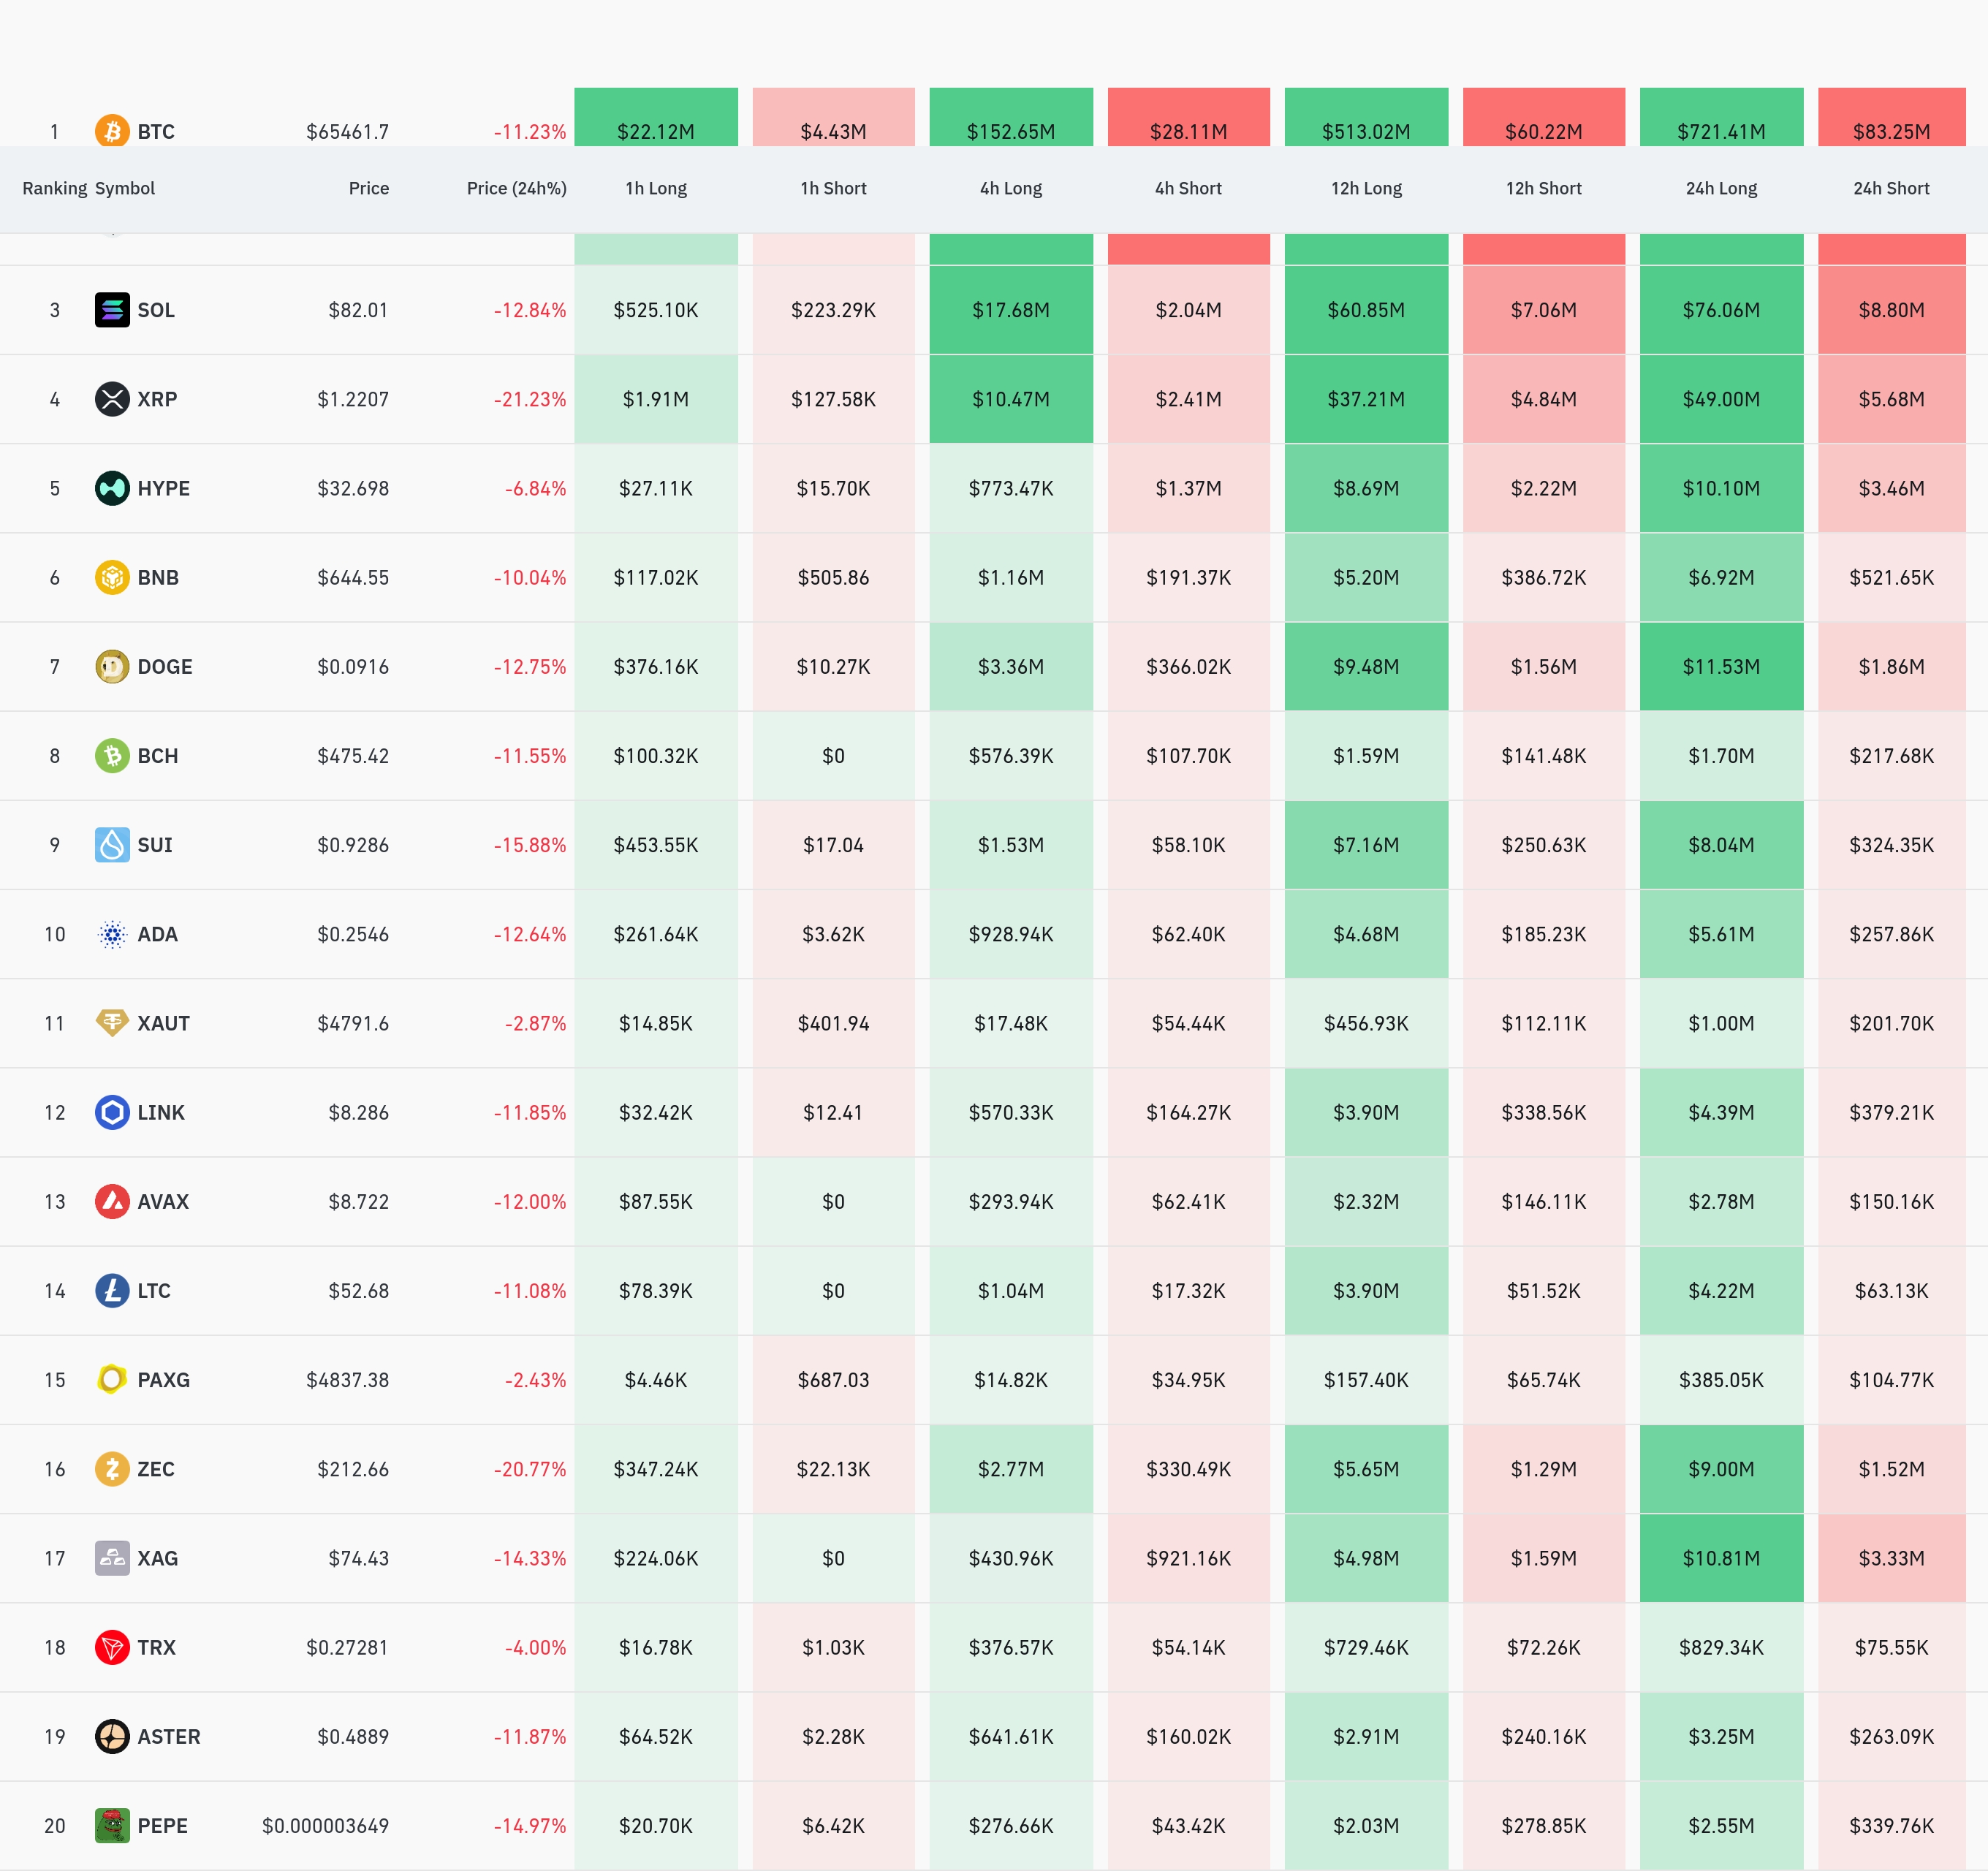Click the AVAX Avalanche coin icon
This screenshot has width=1988, height=1871.
pos(112,1201)
